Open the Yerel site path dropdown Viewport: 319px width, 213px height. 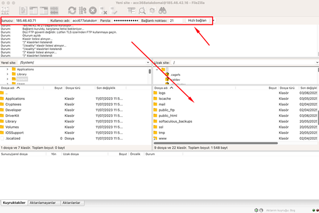[148, 62]
